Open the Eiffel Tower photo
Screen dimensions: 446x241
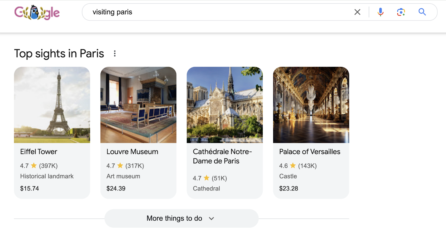coord(52,105)
